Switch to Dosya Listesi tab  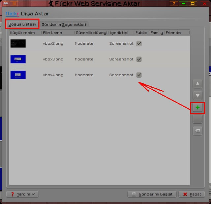[x=22, y=24]
